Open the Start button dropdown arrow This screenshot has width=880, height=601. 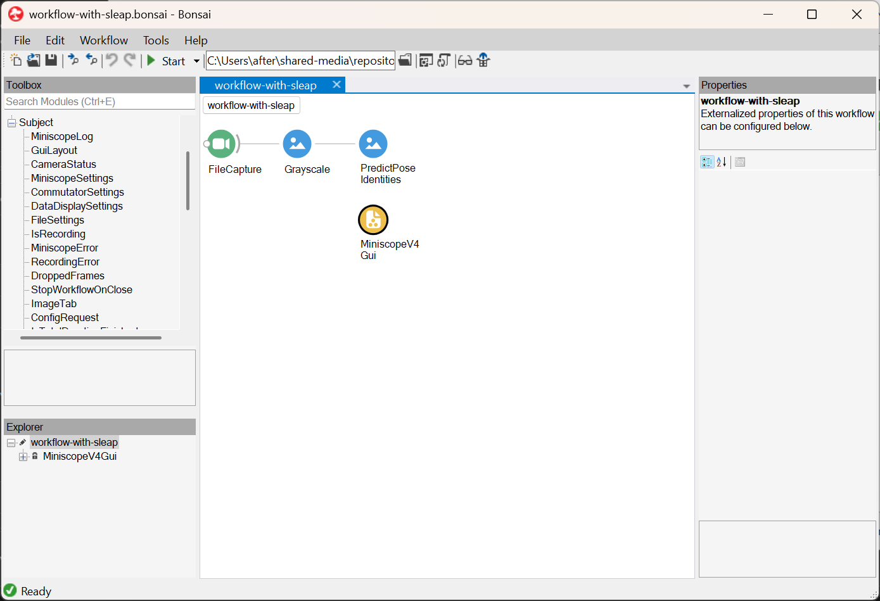(196, 61)
